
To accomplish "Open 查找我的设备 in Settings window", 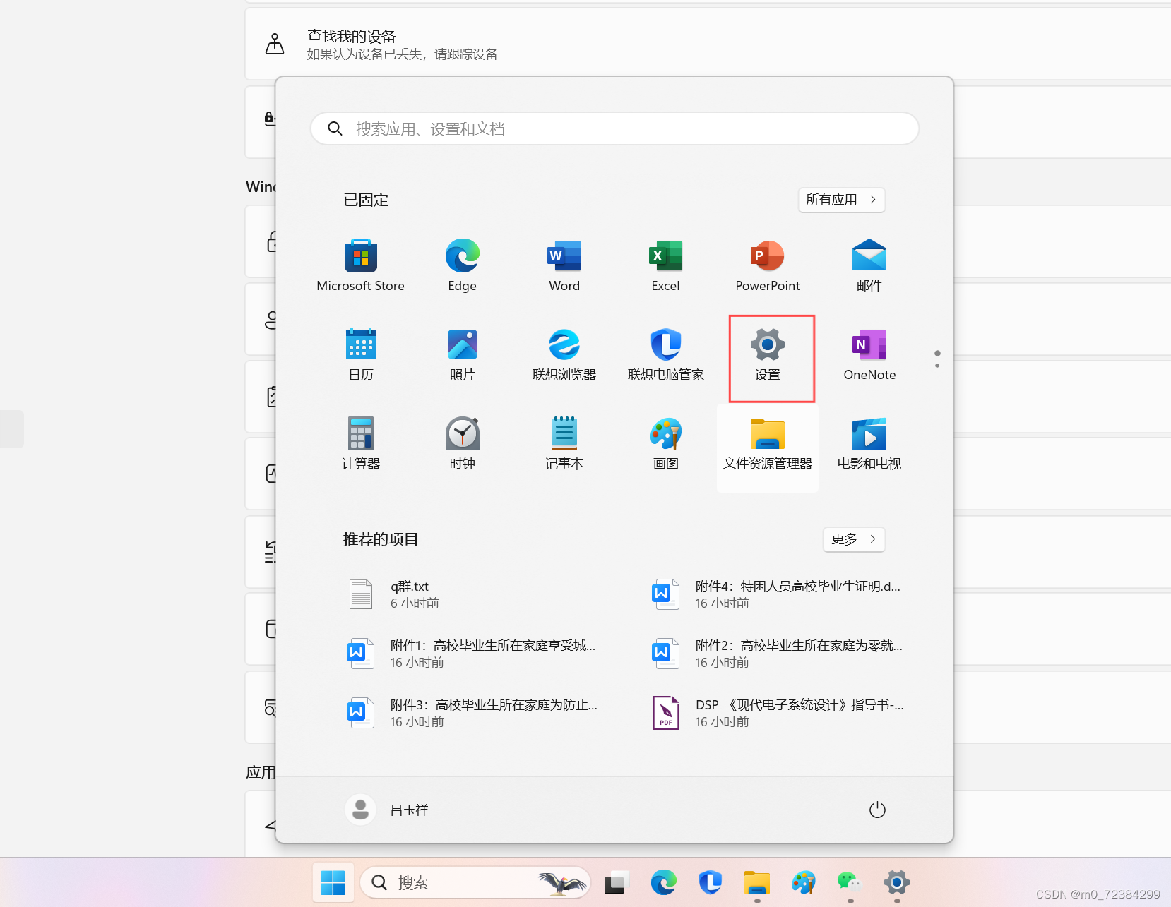I will (x=708, y=44).
